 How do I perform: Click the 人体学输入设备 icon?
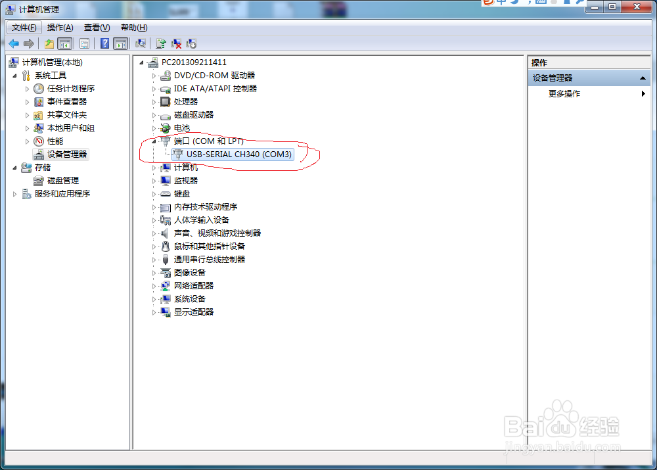tap(166, 220)
